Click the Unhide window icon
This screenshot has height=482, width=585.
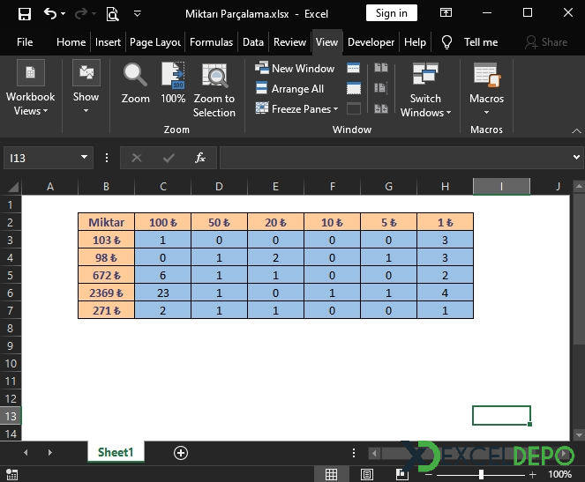(x=353, y=108)
